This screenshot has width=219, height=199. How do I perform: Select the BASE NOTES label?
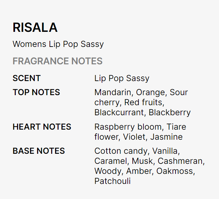[39, 151]
